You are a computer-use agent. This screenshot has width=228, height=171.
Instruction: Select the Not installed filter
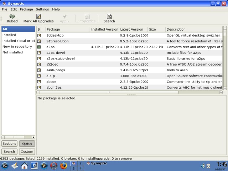pyautogui.click(x=12, y=52)
